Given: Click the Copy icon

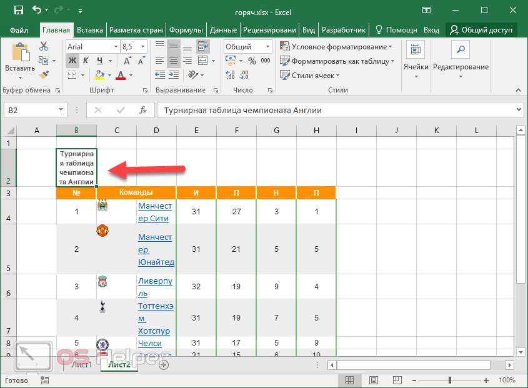Looking at the screenshot, I should 44,61.
